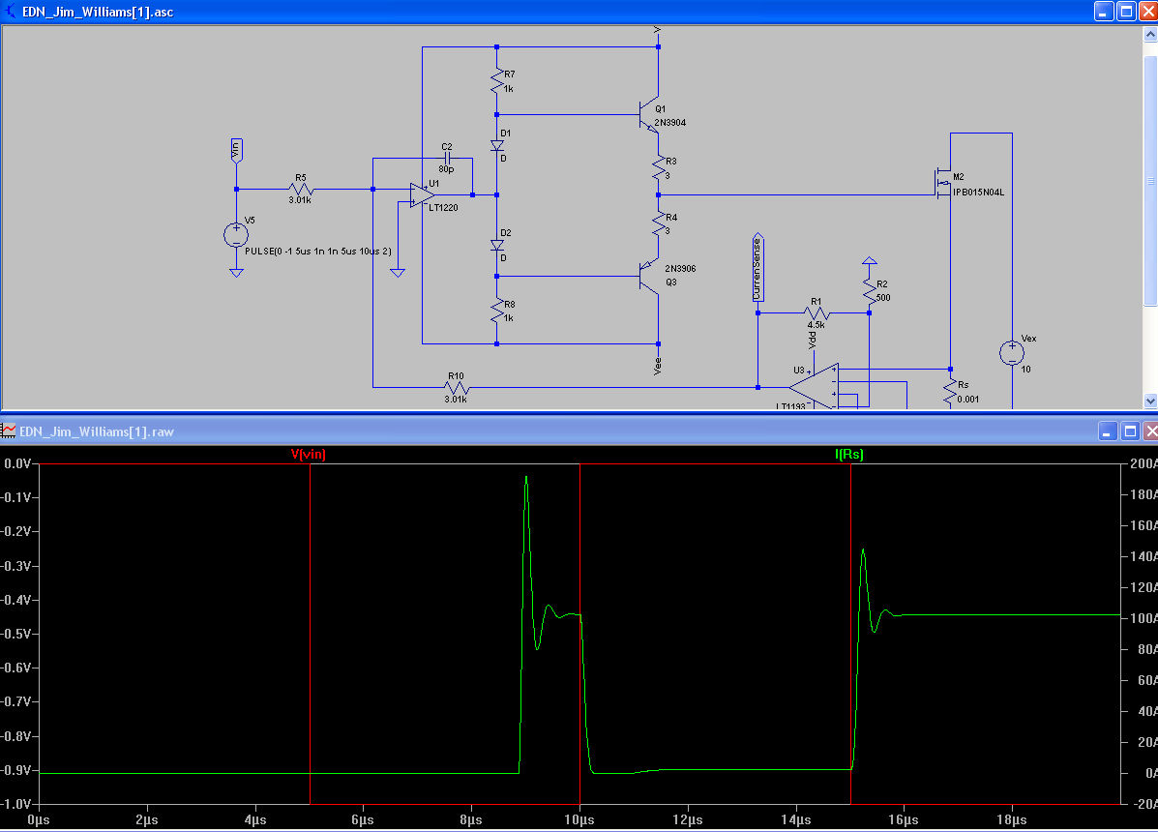
Task: Click the V5 pulse voltage source
Action: pyautogui.click(x=236, y=235)
